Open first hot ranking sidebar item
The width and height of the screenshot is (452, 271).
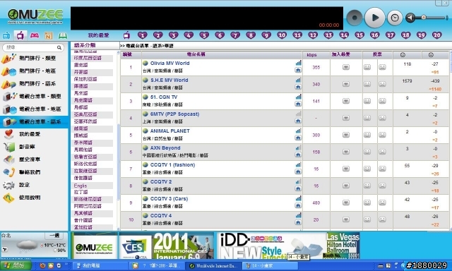(x=34, y=58)
